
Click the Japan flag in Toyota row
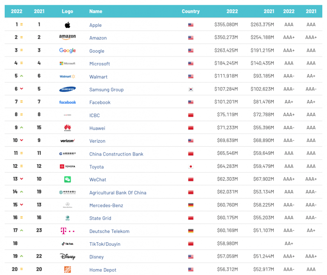click(x=191, y=166)
